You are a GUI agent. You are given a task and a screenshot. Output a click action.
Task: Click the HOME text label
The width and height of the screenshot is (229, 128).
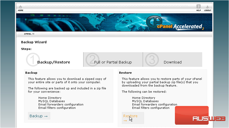coord(21,10)
